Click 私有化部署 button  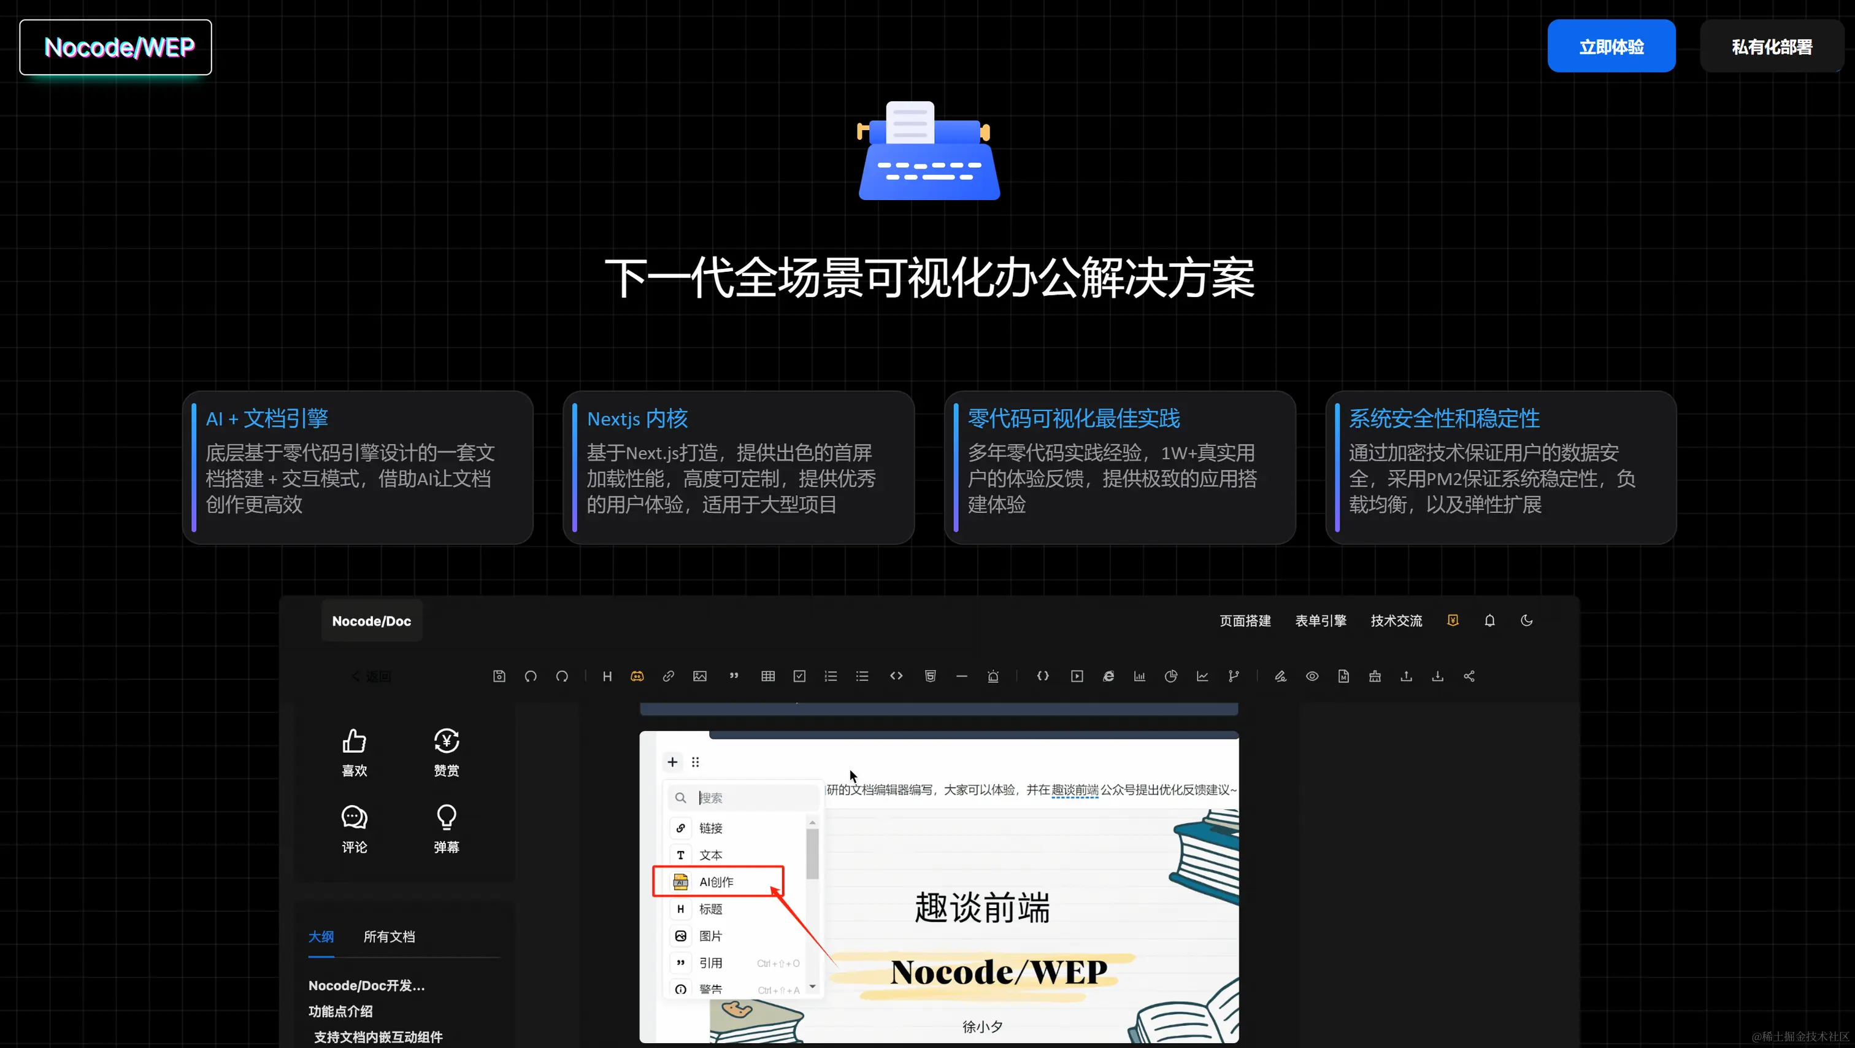tap(1771, 46)
